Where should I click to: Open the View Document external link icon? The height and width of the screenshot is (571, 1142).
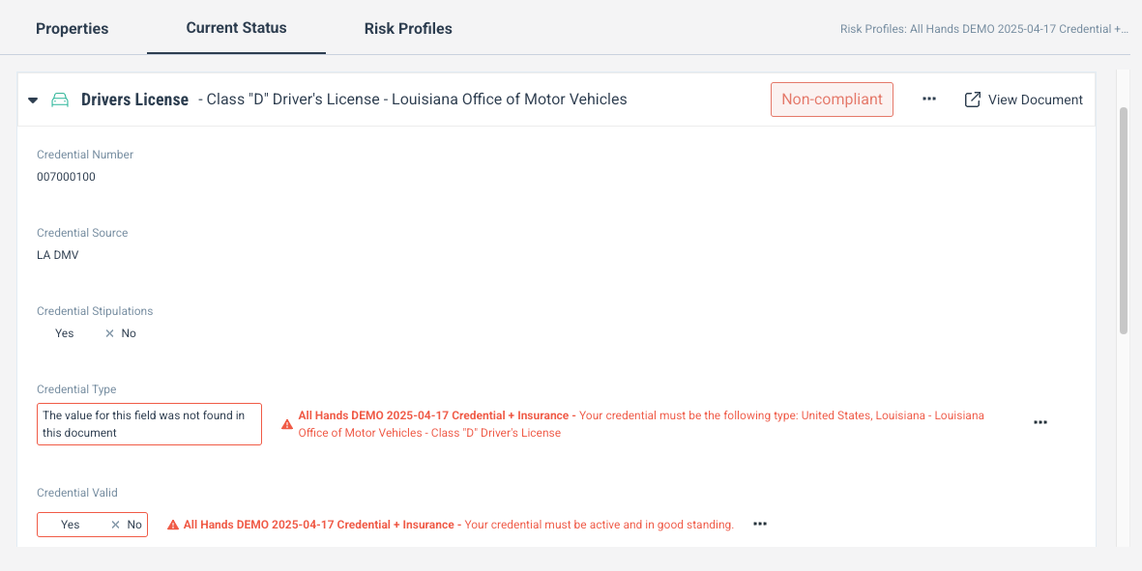click(x=973, y=100)
